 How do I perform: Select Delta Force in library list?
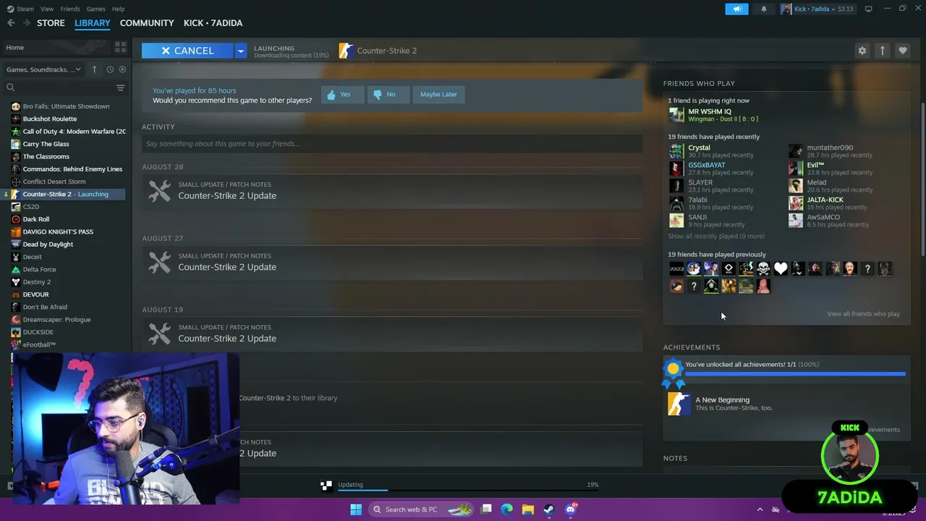coord(39,269)
